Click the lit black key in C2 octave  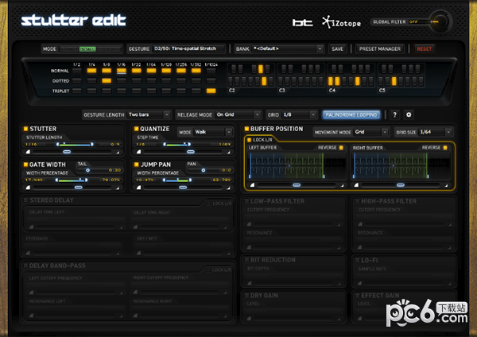click(261, 69)
